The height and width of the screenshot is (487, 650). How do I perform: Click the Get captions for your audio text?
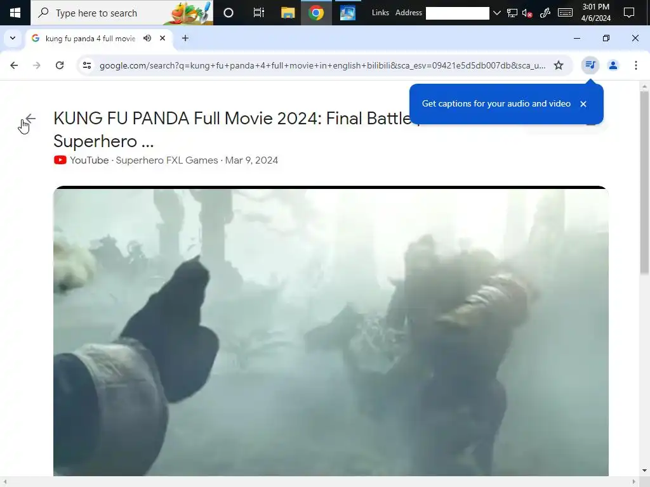[496, 103]
